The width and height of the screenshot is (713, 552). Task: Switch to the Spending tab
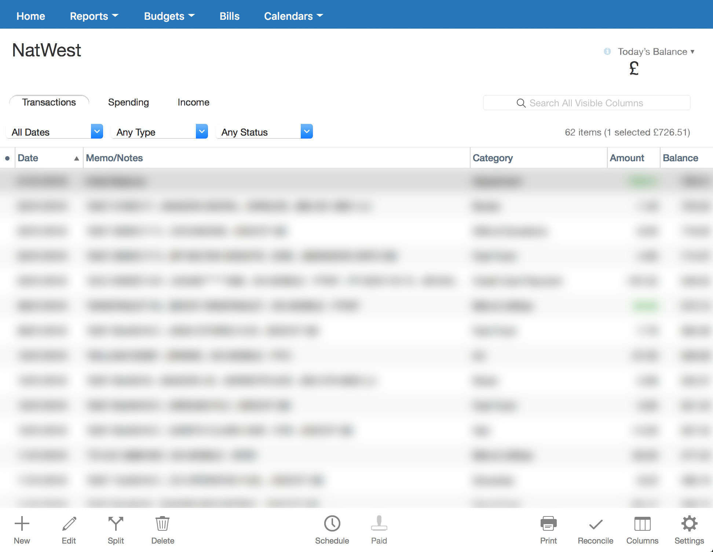[128, 102]
